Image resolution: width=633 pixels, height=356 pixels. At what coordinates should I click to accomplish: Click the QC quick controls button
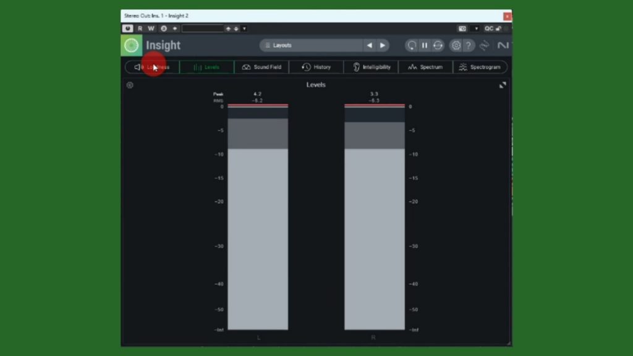[x=489, y=28]
